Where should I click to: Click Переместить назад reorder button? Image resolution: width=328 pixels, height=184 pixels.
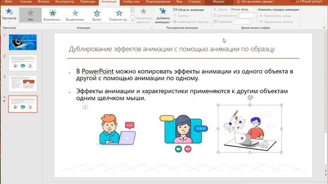tap(275, 16)
